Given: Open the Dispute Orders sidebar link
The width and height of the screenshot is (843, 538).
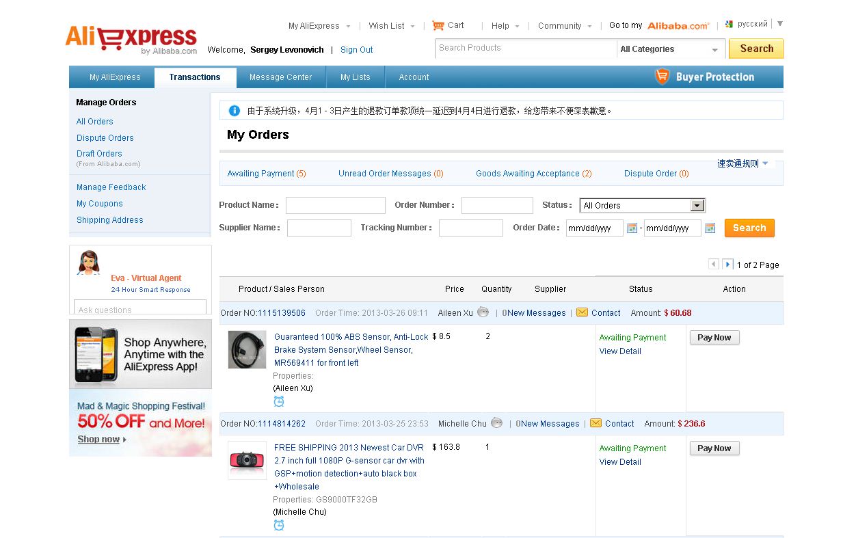Looking at the screenshot, I should (105, 137).
